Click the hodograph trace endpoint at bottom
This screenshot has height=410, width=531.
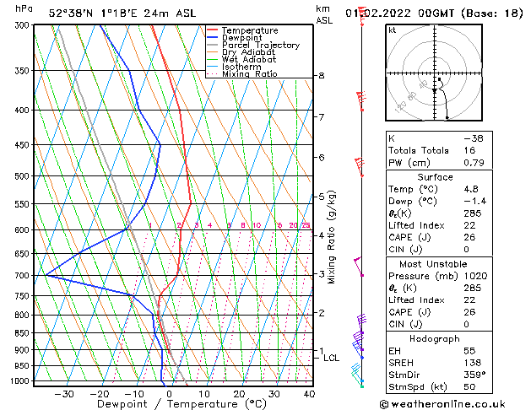click(447, 118)
